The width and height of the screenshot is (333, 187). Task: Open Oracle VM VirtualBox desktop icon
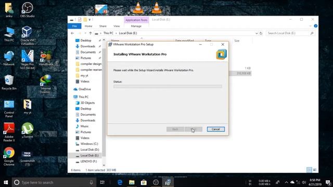[x=28, y=35]
